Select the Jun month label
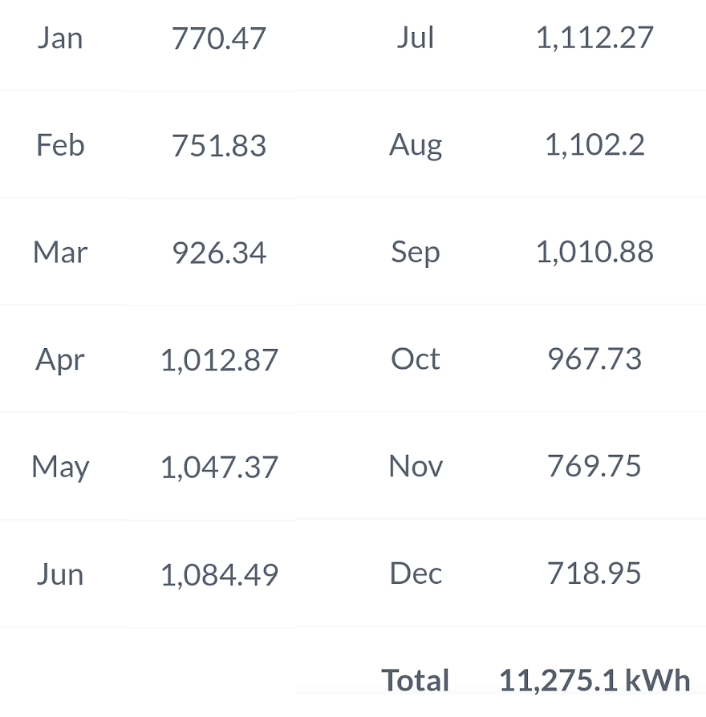Screen dimensions: 706x717 [60, 574]
